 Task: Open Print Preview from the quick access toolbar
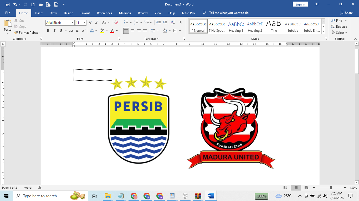pos(56,4)
